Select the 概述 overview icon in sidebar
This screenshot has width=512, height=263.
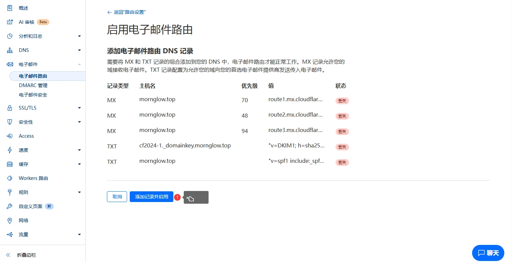click(x=9, y=8)
